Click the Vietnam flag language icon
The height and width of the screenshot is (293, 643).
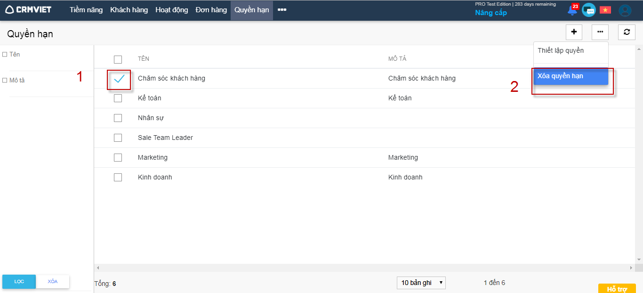(605, 10)
